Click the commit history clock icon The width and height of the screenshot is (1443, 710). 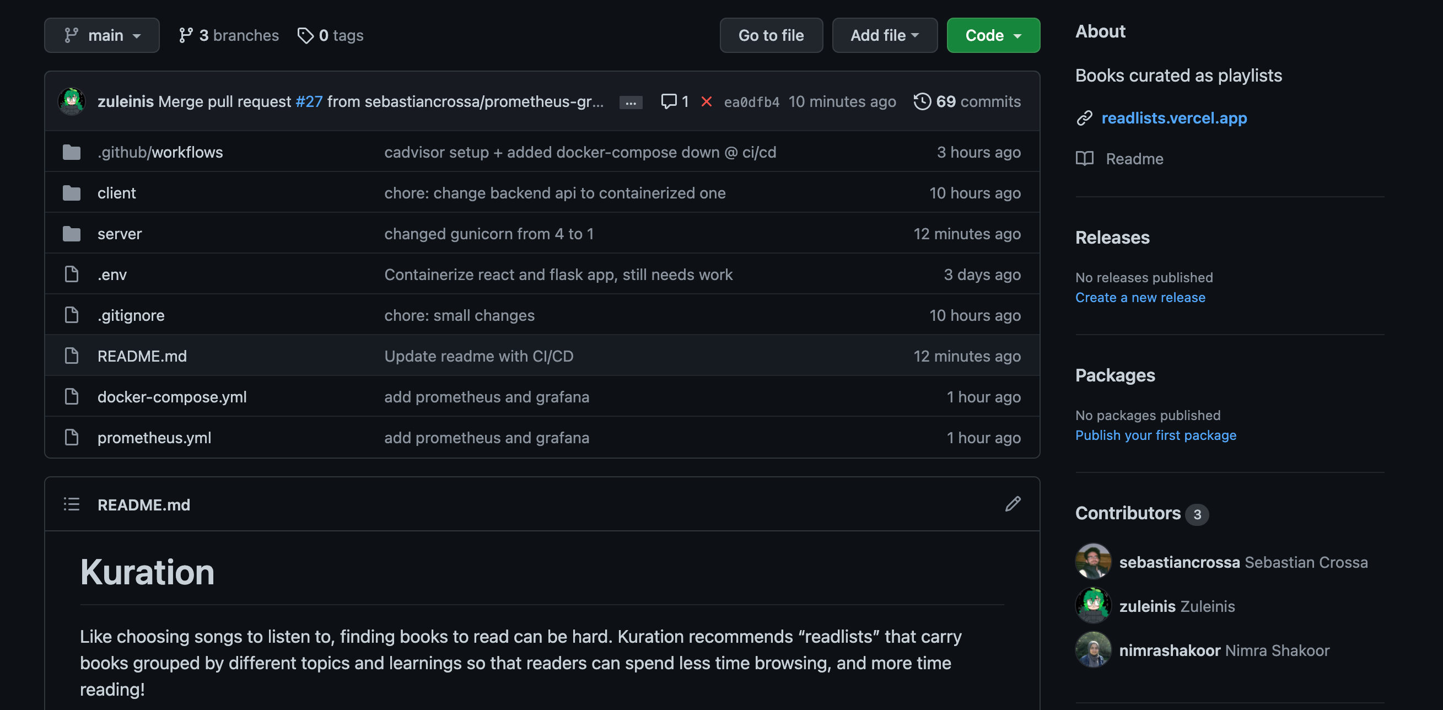[x=922, y=101]
